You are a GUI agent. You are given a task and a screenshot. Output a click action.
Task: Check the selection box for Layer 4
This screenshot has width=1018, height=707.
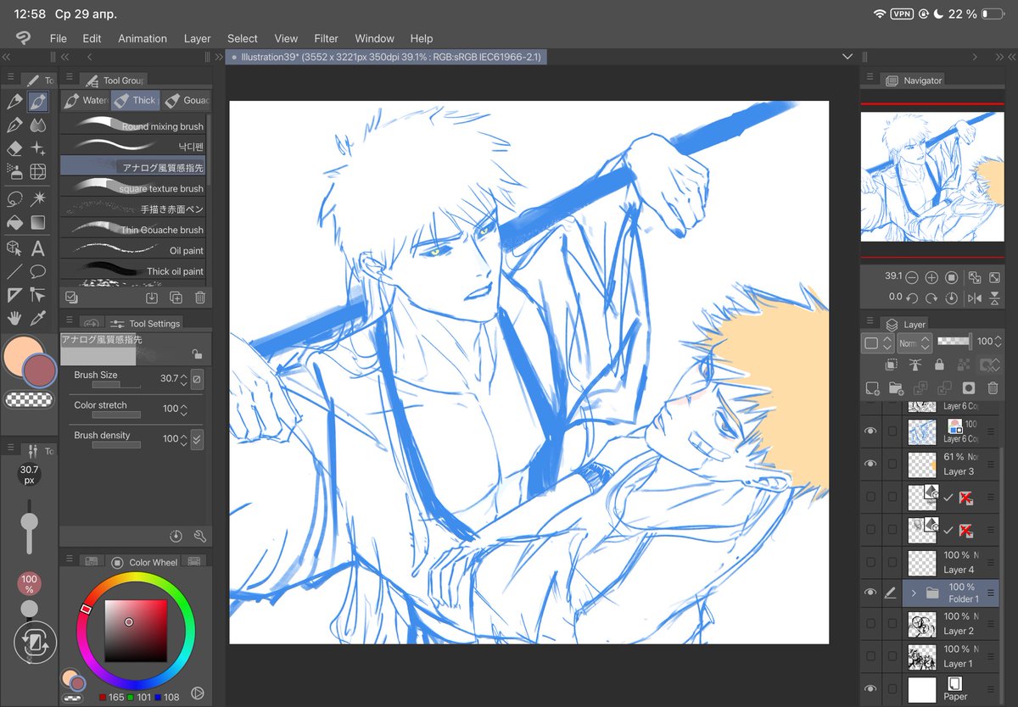click(892, 563)
